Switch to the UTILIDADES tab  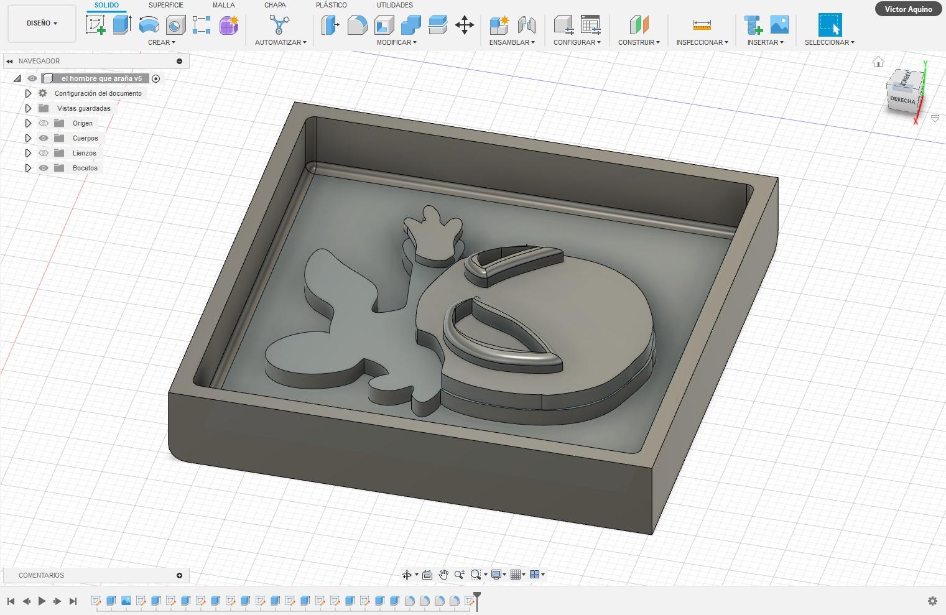(395, 5)
